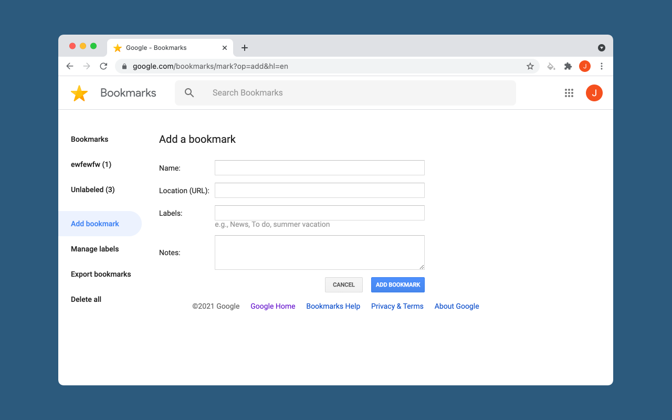This screenshot has width=672, height=420.
Task: Bookmark this page with star icon
Action: click(530, 66)
